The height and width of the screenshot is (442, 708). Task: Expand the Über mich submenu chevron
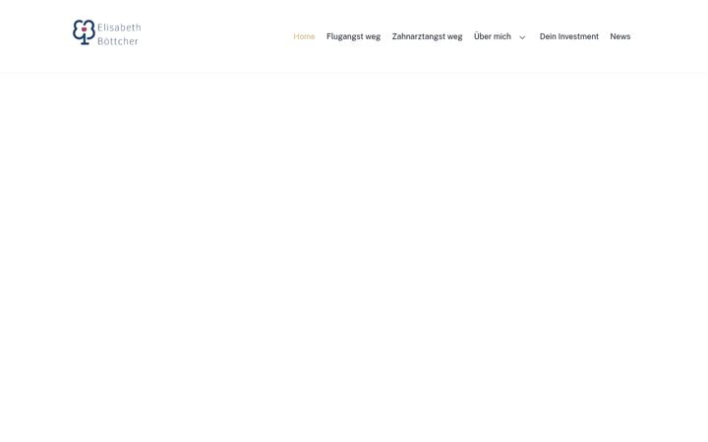pos(522,37)
